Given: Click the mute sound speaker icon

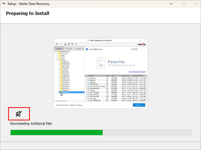Looking at the screenshot, I should coord(19,114).
